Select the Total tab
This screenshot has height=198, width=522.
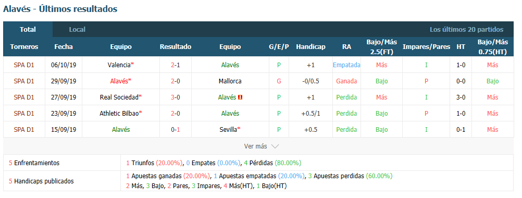point(28,29)
